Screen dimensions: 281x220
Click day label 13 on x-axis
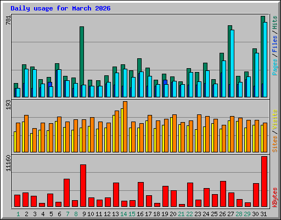[115, 214]
